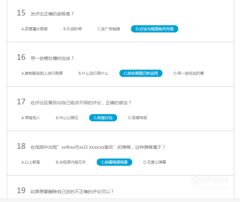
Task: Select highlighted answer C.结合画面巧妙运用
Action: coord(141,73)
